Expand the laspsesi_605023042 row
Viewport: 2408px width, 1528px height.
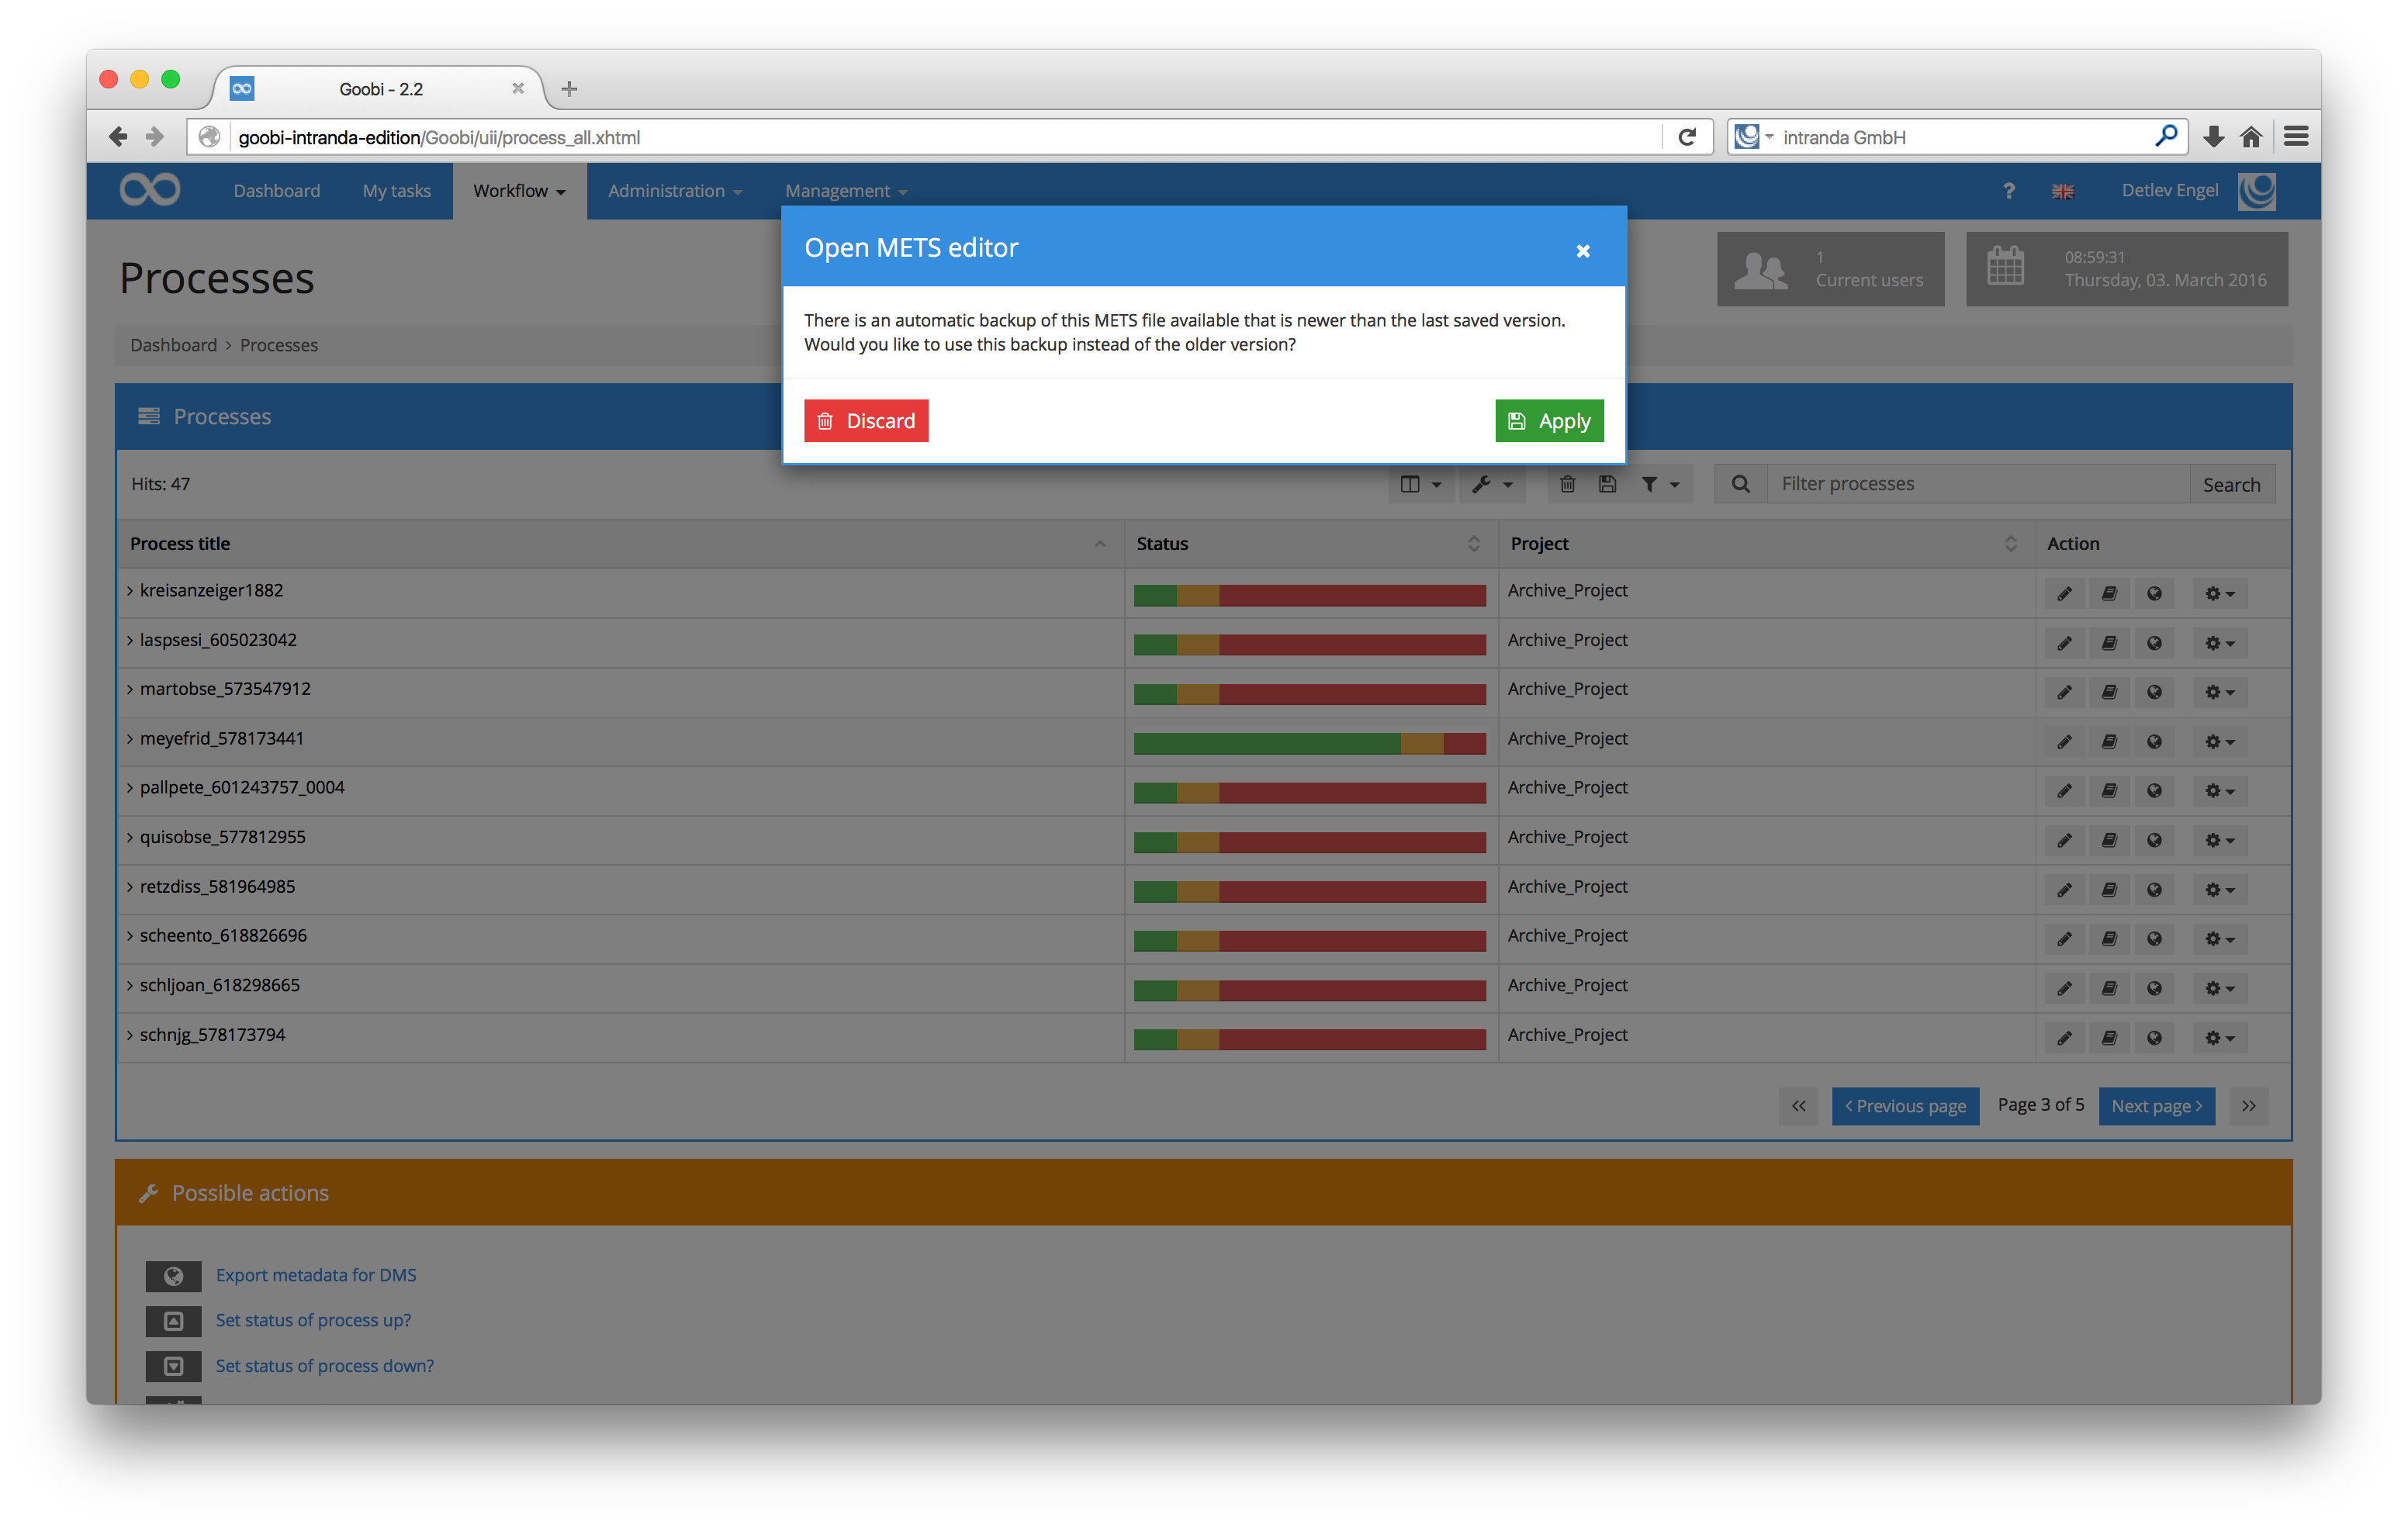tap(130, 640)
